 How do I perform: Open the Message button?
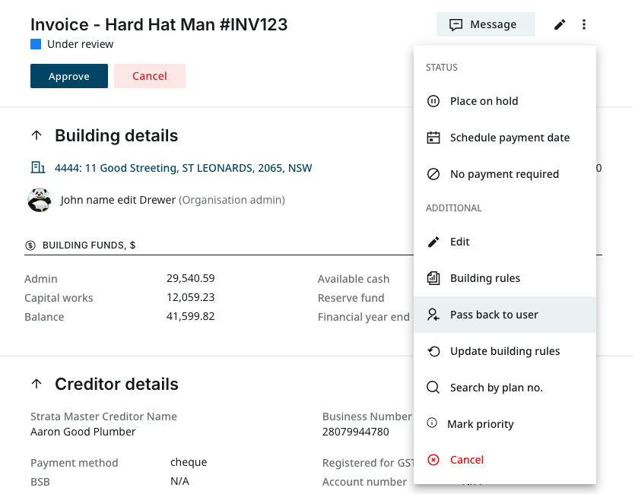(x=485, y=25)
